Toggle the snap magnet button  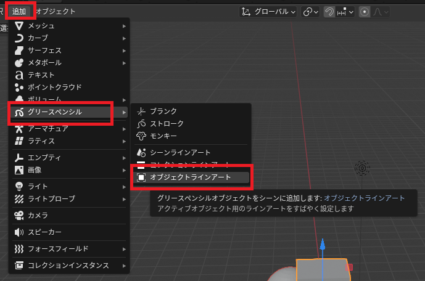[x=330, y=12]
